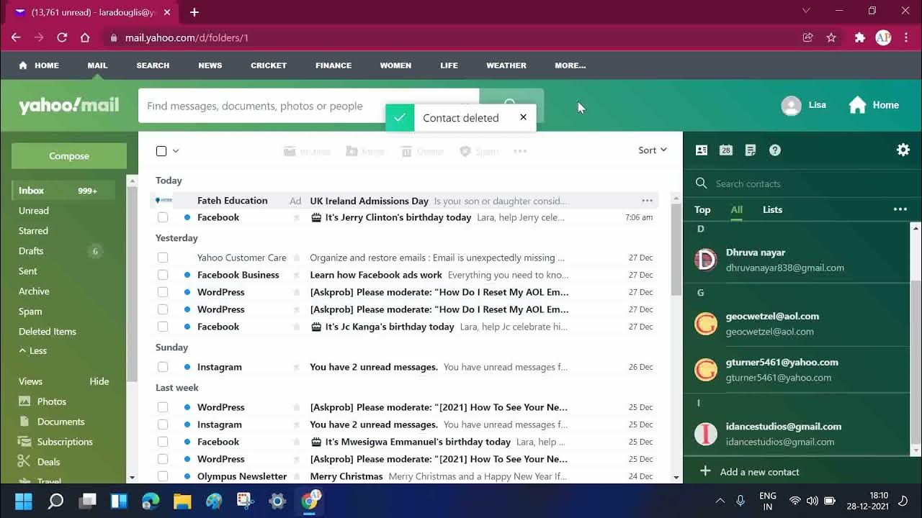Image resolution: width=922 pixels, height=518 pixels.
Task: Hide the Views section
Action: (99, 381)
